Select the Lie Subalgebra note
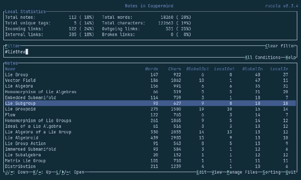 (x=150, y=155)
